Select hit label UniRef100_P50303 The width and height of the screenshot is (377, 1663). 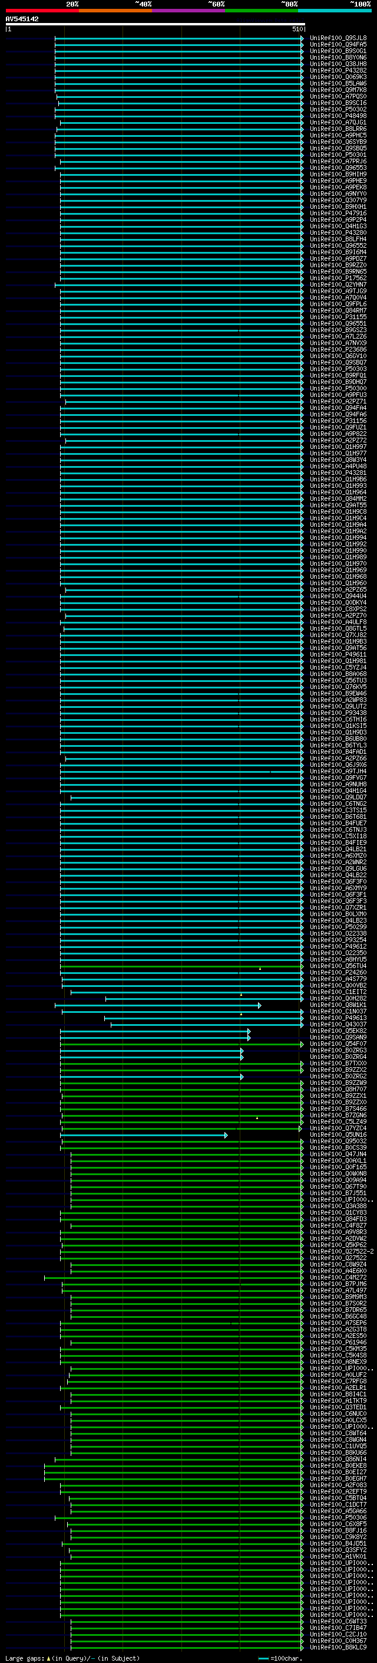[x=338, y=369]
